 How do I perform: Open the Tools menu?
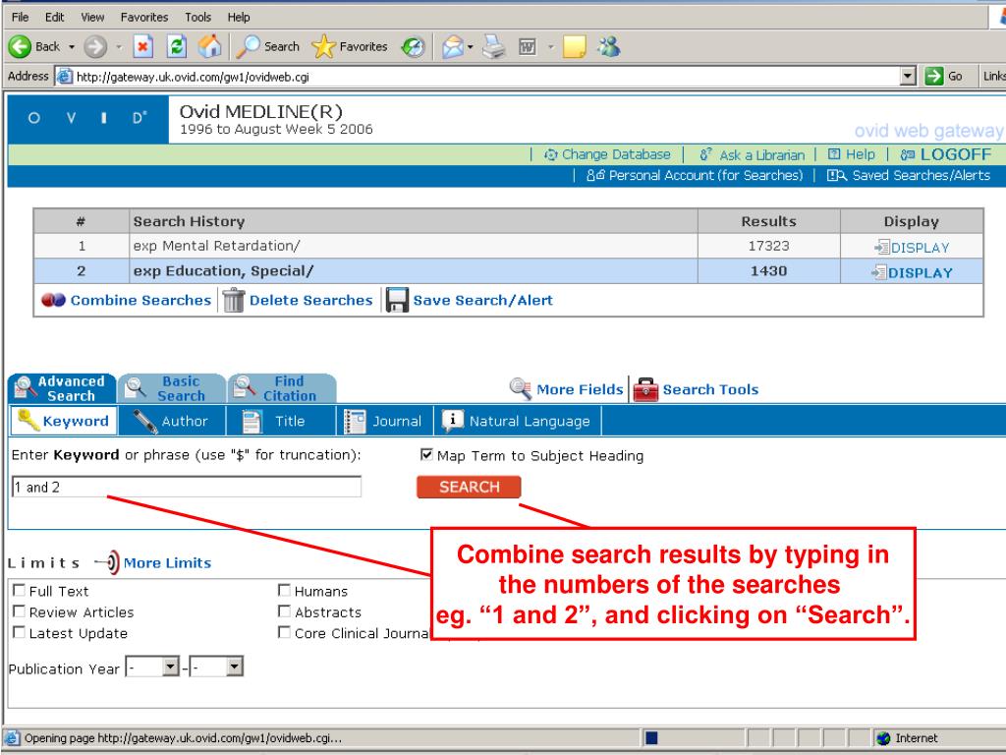(198, 18)
